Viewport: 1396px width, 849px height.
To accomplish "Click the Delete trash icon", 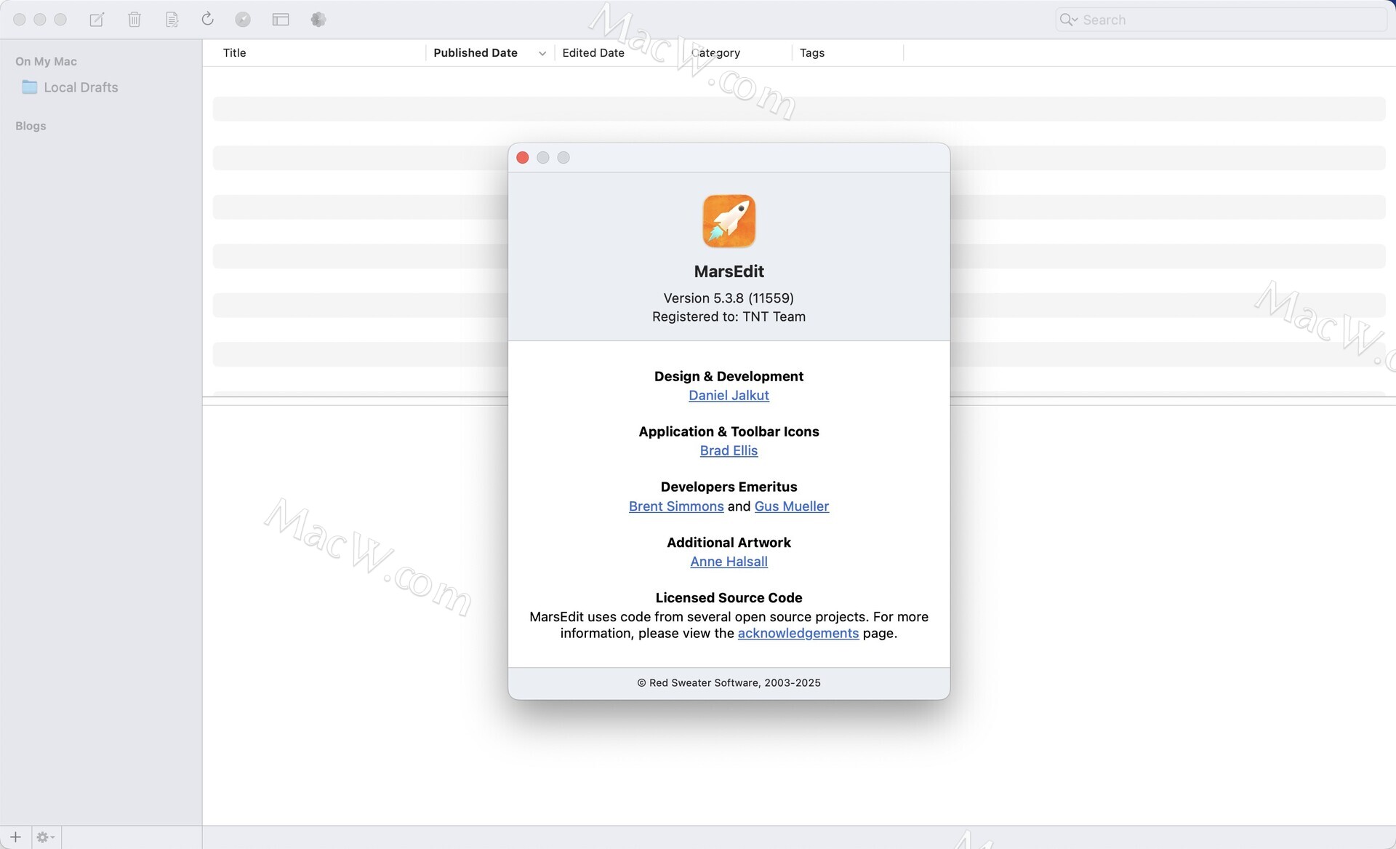I will (135, 20).
